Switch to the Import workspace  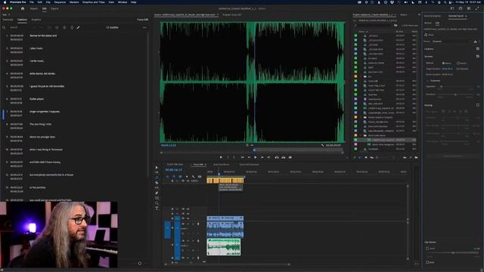34,8
